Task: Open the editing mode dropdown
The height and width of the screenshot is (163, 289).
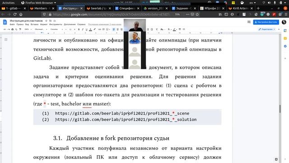Action: click(267, 29)
